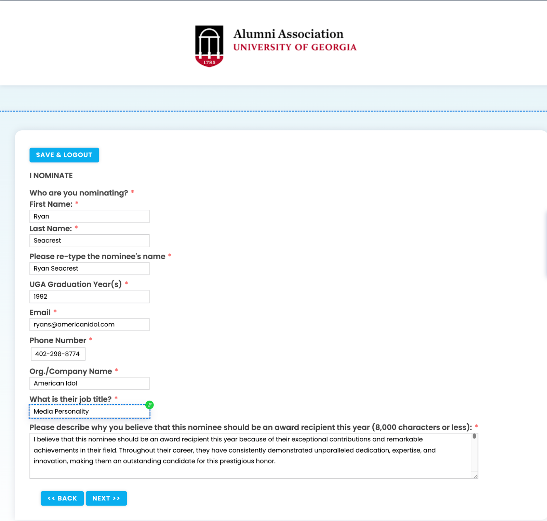
Task: Click the green link icon on job title field
Action: coord(149,405)
